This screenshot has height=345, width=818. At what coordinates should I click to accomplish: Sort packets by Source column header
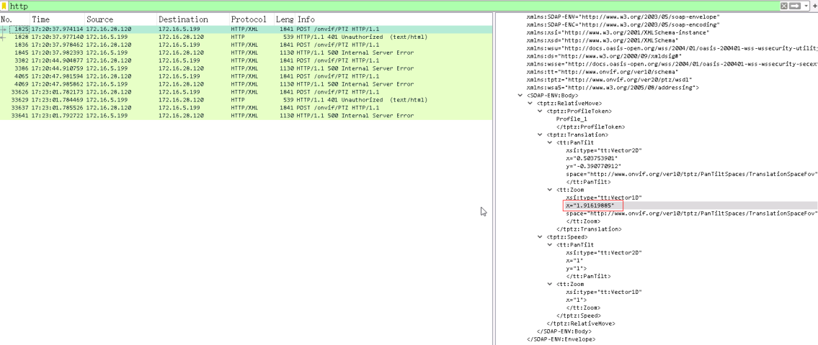pyautogui.click(x=99, y=19)
